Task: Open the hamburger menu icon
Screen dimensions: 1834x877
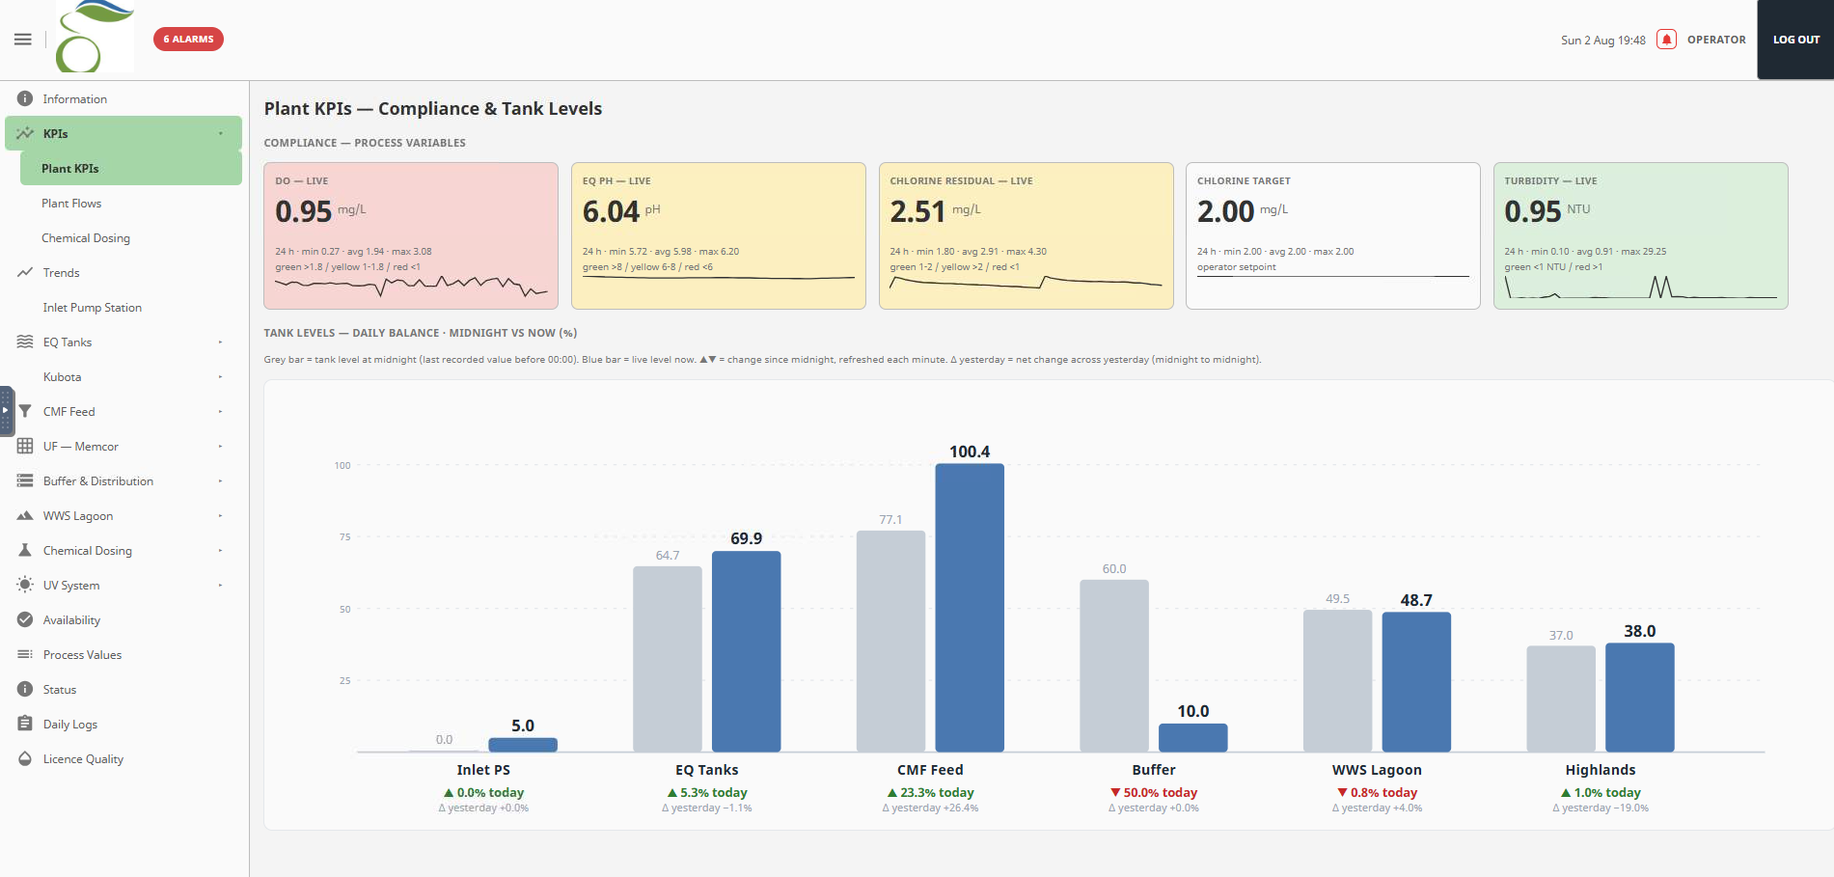Action: coord(23,40)
